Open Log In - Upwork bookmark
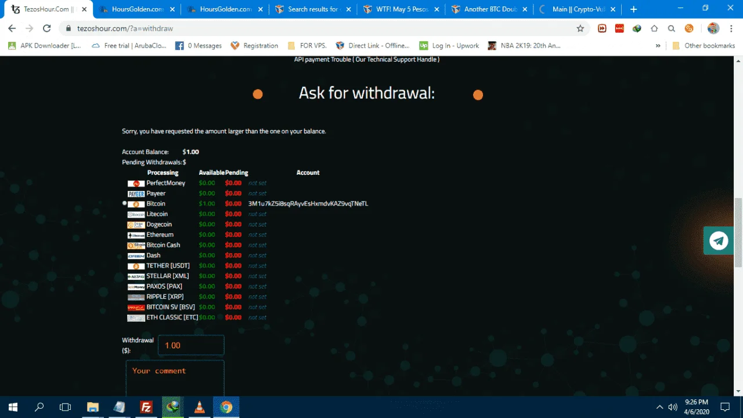The width and height of the screenshot is (743, 418). [449, 46]
